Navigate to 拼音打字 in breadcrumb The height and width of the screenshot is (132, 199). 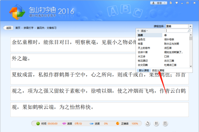click(29, 28)
